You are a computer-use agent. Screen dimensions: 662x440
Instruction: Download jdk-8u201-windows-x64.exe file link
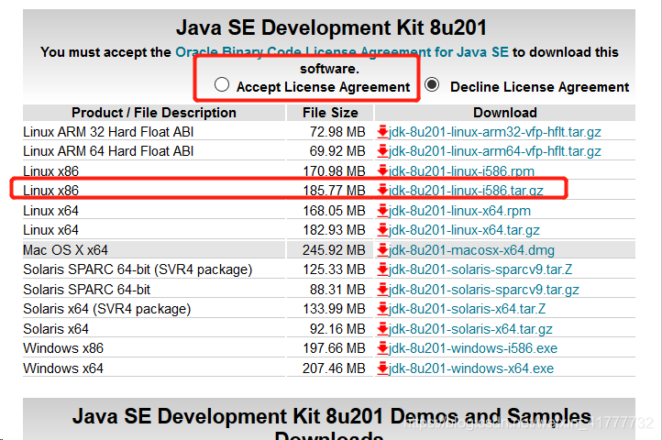(x=471, y=368)
